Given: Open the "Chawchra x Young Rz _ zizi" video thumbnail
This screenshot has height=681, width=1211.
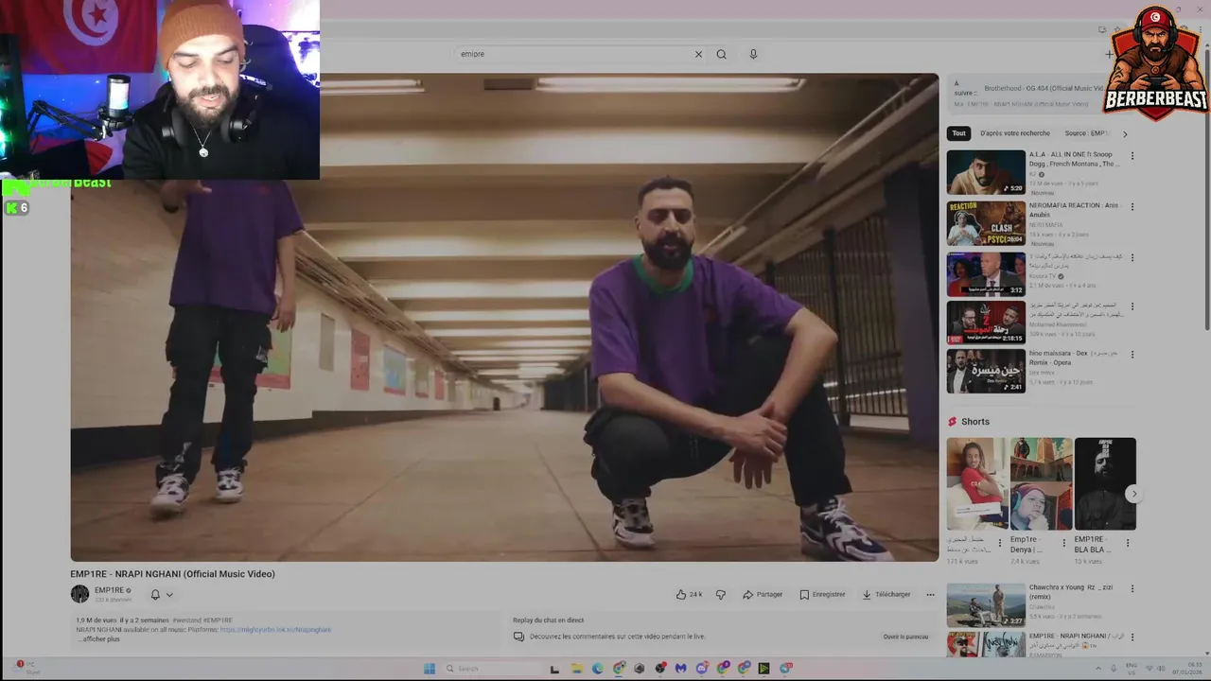Looking at the screenshot, I should (986, 605).
